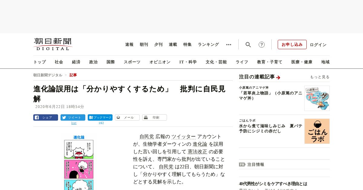Click the Asahi Shimbun Digital logo

(53, 44)
